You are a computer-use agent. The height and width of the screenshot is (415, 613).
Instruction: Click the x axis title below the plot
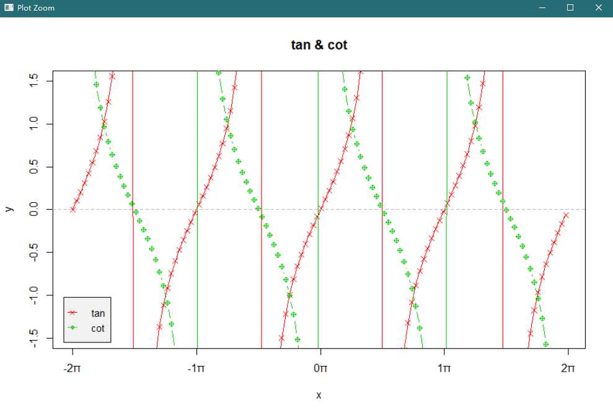[319, 395]
